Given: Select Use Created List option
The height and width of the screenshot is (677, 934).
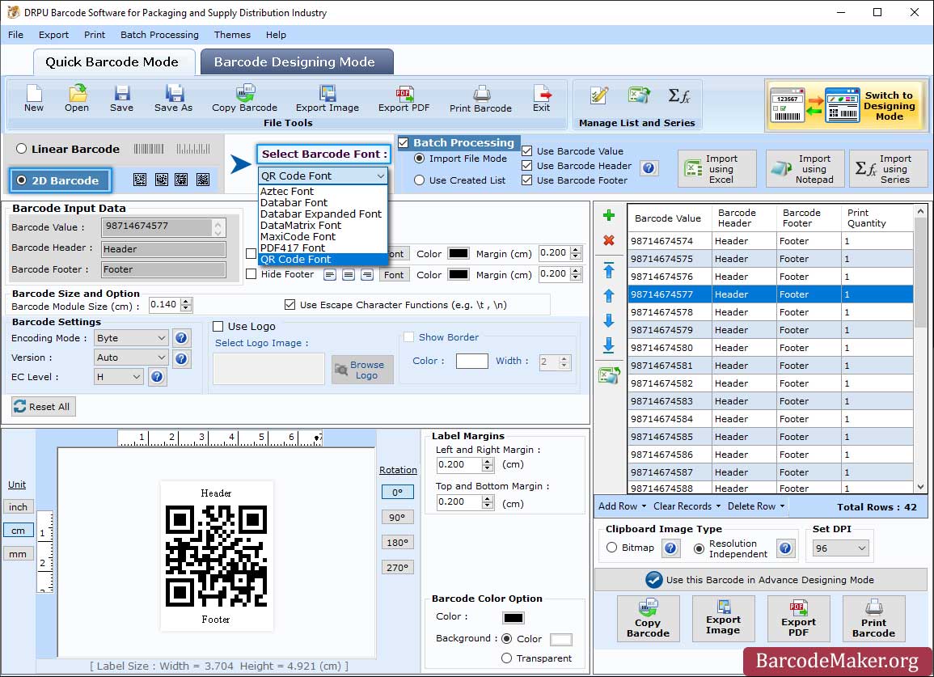Looking at the screenshot, I should (420, 180).
